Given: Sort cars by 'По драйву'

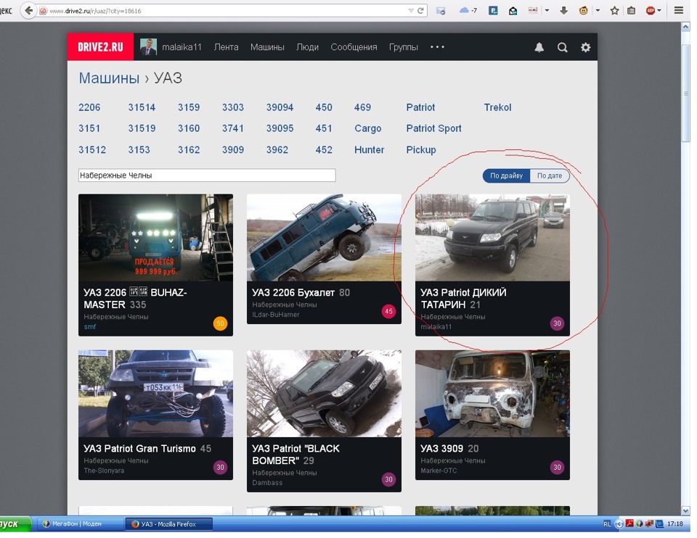Looking at the screenshot, I should (506, 176).
